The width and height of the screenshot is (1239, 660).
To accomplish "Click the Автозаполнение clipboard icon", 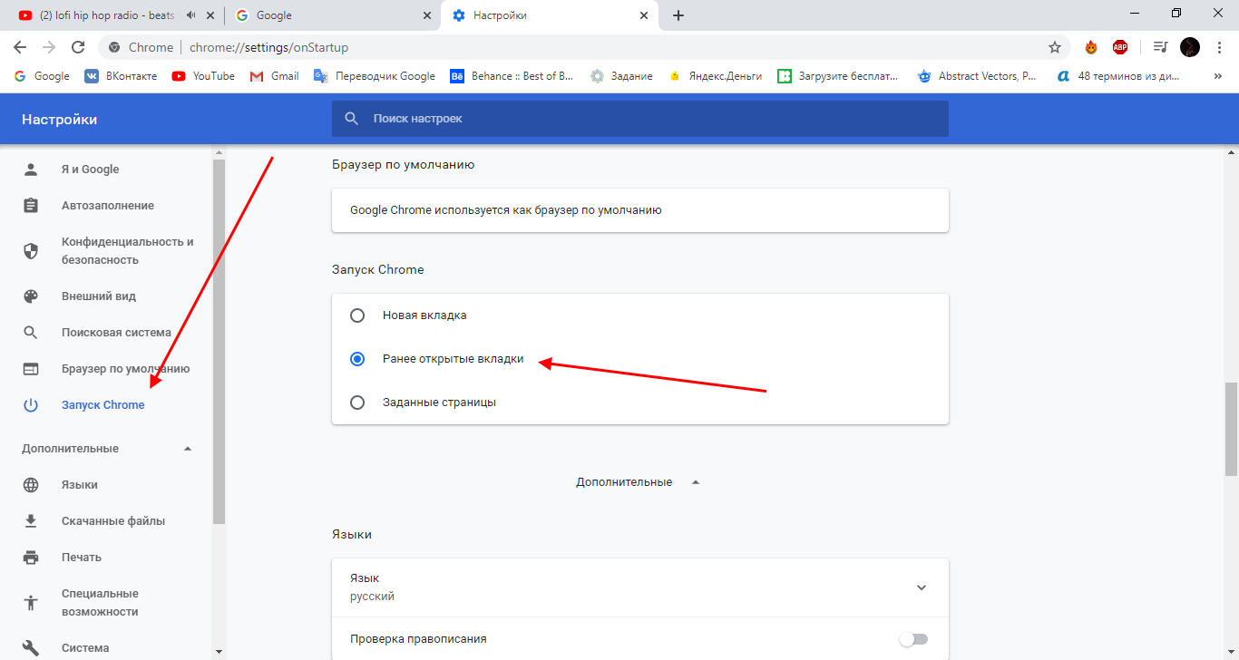I will pyautogui.click(x=31, y=206).
